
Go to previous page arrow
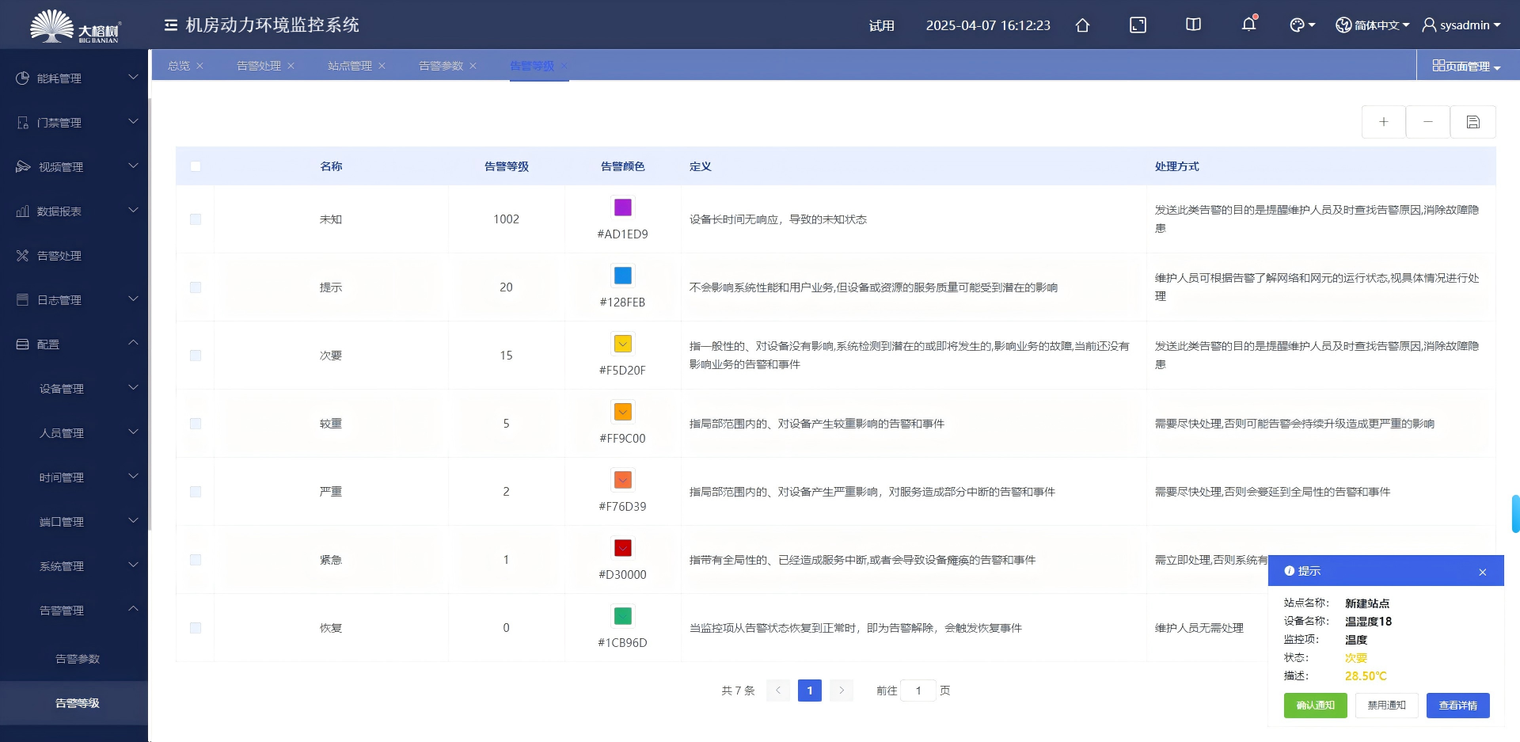pos(778,691)
